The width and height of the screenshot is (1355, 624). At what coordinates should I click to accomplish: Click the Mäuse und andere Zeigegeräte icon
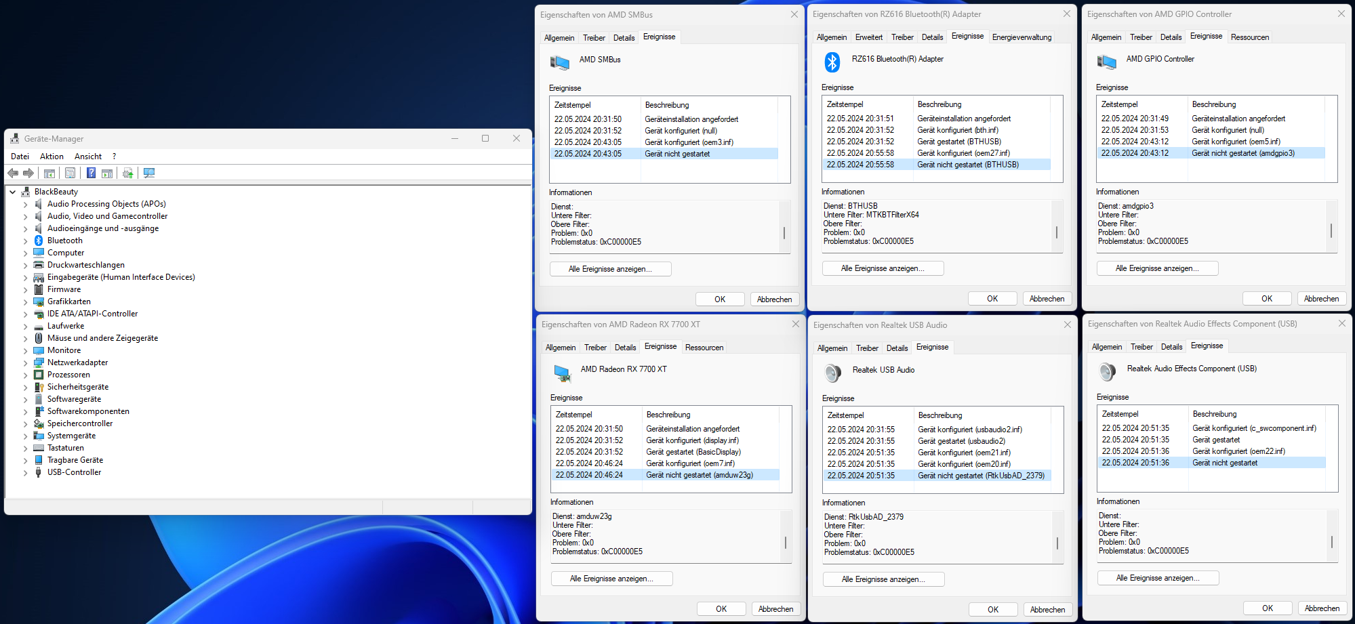pyautogui.click(x=39, y=338)
